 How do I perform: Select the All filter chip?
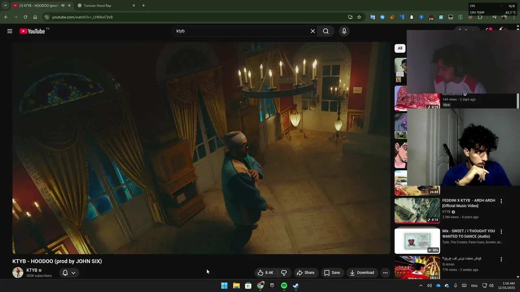pyautogui.click(x=400, y=48)
